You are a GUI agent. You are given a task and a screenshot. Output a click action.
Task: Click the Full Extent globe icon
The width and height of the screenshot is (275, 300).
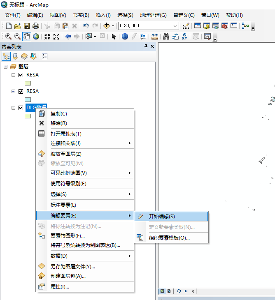(x=36, y=36)
